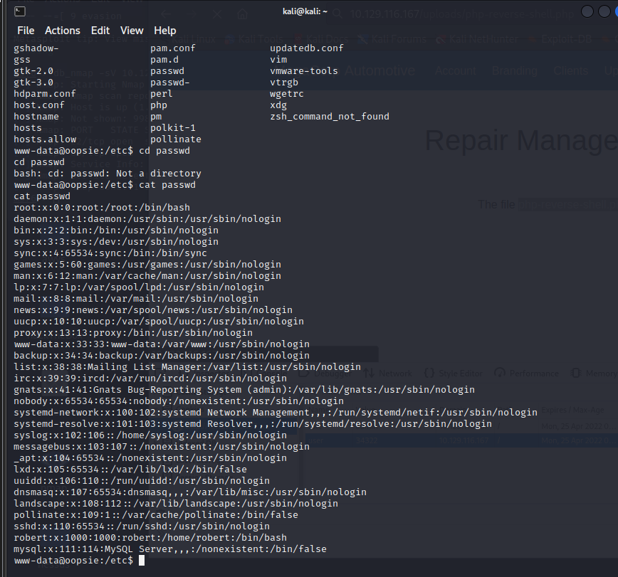Minimize the kali@kali terminal window
This screenshot has width=618, height=577.
click(587, 12)
